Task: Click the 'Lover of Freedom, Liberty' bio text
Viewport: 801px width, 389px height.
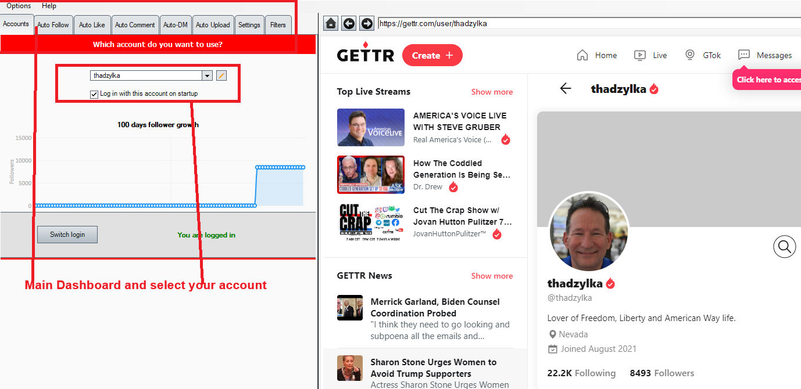Action: point(642,318)
